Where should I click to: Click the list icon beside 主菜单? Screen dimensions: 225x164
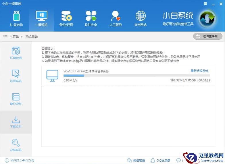pyautogui.click(x=5, y=36)
